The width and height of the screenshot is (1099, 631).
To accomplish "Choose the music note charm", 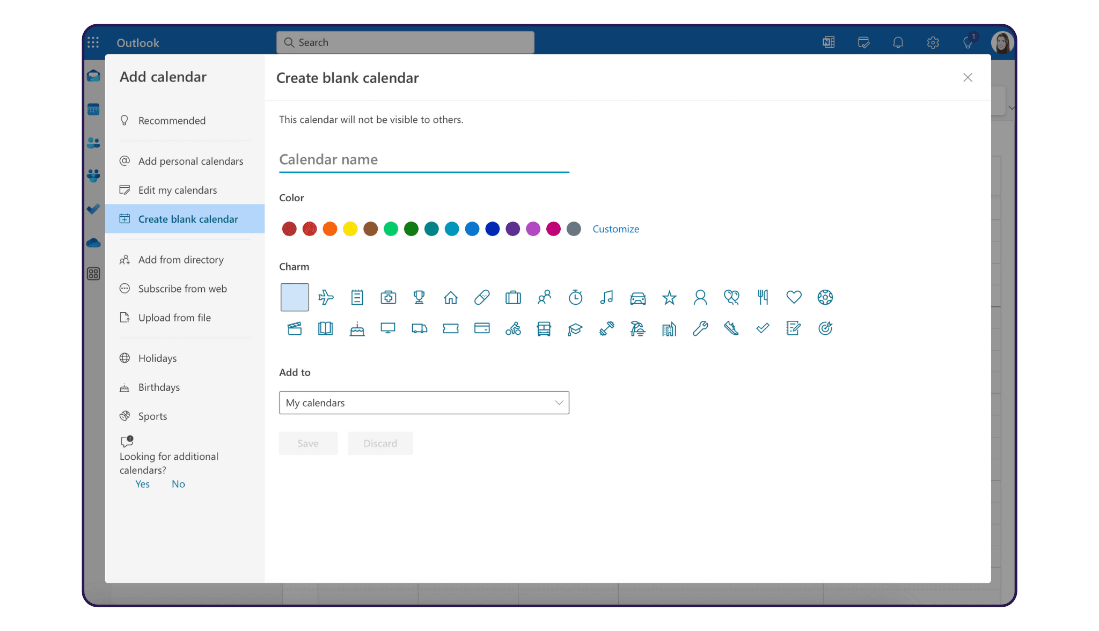I will (x=606, y=297).
